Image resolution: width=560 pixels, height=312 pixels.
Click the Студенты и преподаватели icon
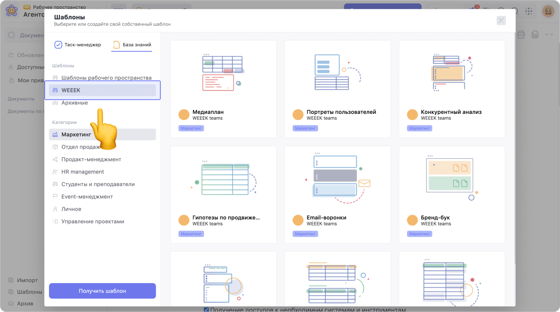(55, 184)
